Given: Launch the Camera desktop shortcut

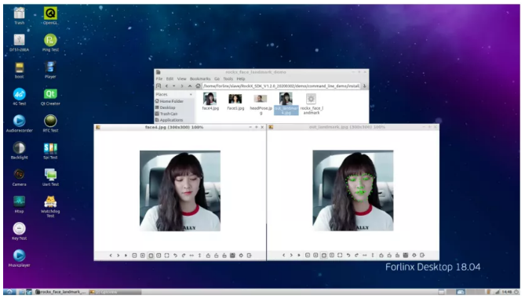Looking at the screenshot, I should [19, 177].
